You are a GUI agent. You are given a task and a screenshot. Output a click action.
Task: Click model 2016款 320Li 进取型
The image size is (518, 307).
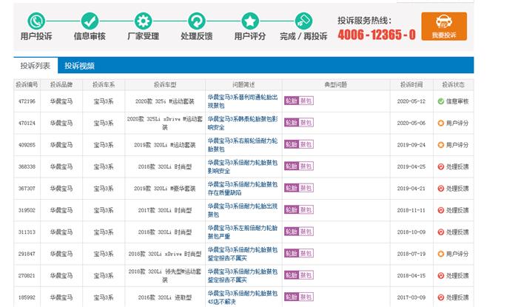click(x=165, y=297)
